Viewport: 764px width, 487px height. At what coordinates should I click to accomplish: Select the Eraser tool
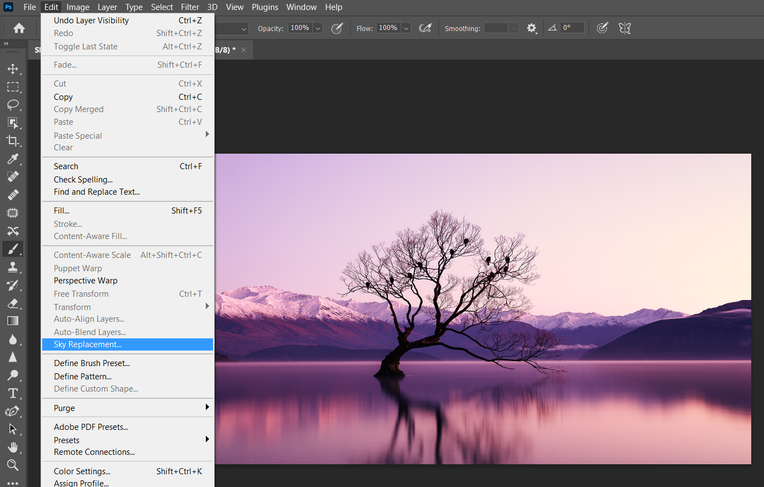tap(13, 303)
